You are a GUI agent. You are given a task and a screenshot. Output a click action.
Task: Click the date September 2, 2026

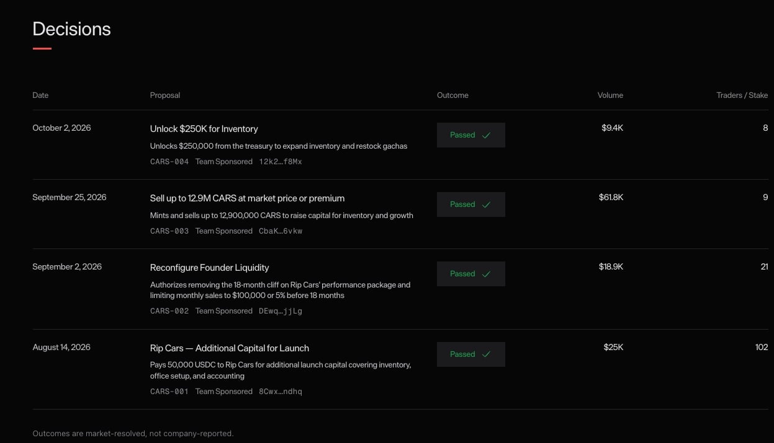tap(67, 267)
